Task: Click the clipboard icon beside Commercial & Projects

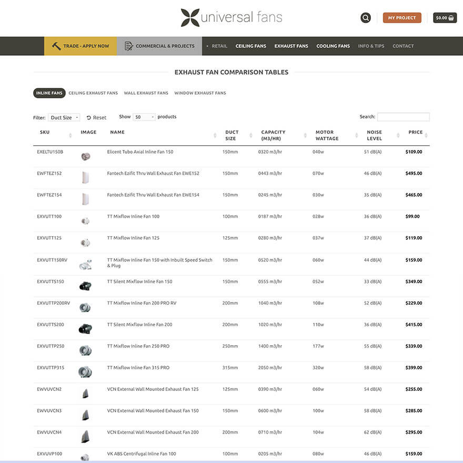Action: coord(128,46)
